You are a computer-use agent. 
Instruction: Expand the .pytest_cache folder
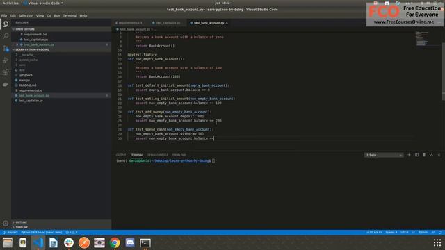click(x=61, y=60)
